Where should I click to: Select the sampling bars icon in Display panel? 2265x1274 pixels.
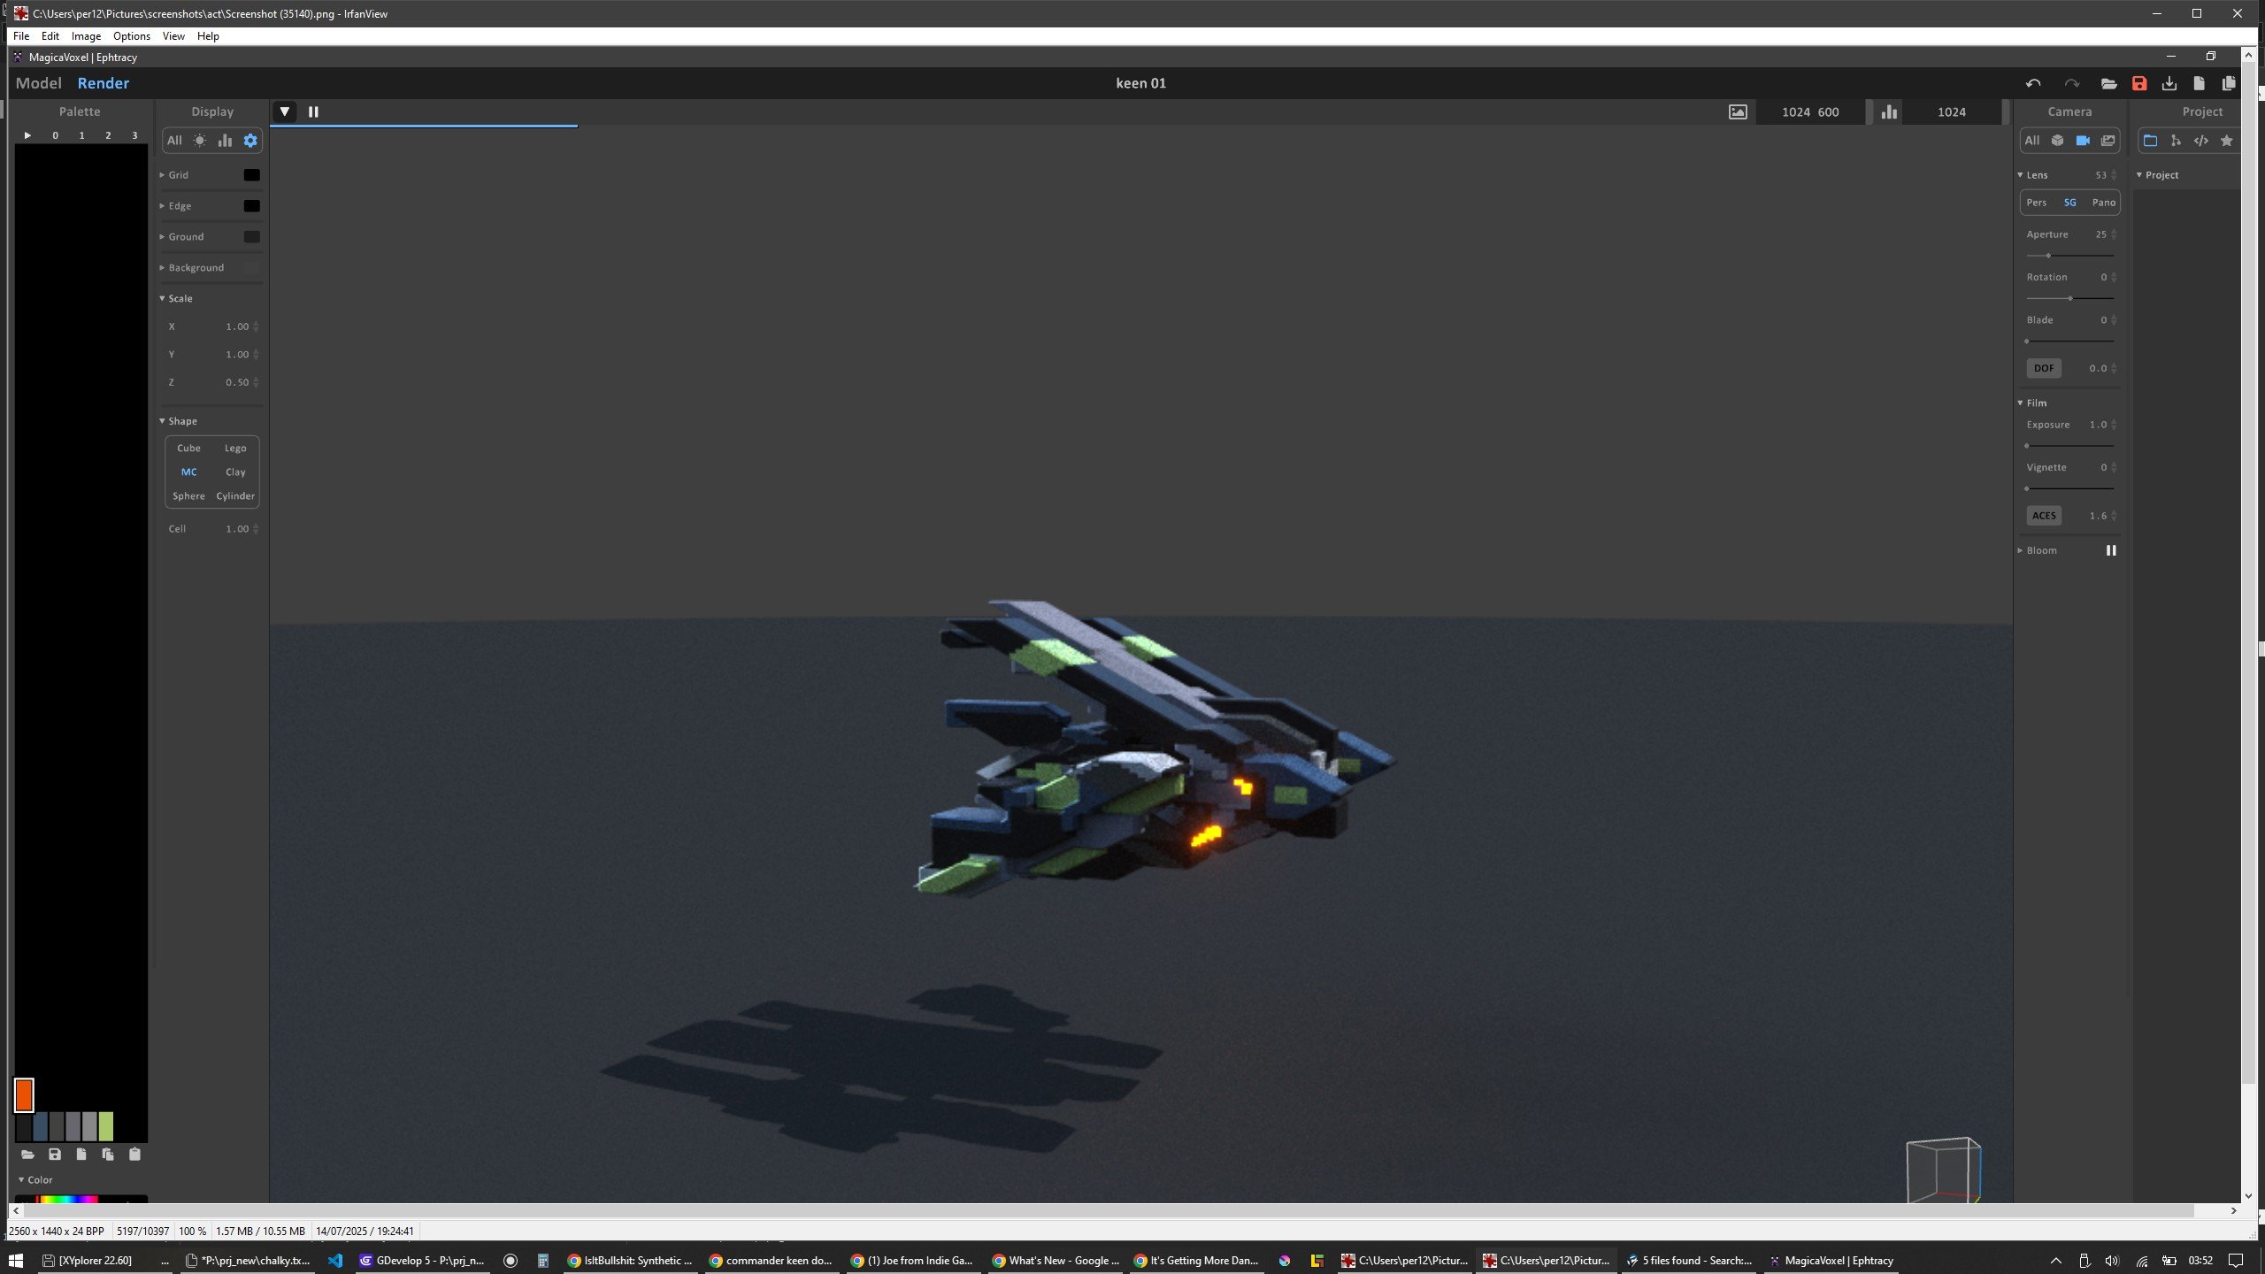(x=225, y=141)
